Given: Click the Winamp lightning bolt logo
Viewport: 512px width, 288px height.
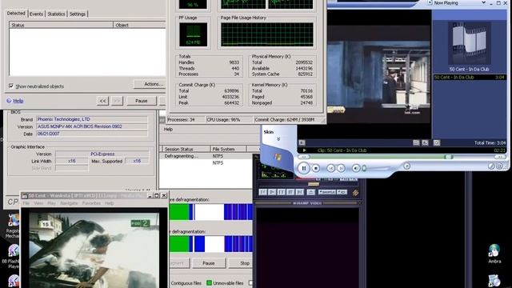Looking at the screenshot, I should 355,193.
